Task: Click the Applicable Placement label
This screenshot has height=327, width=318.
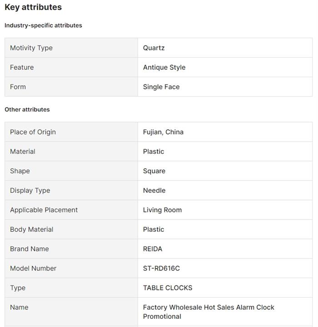Action: (x=44, y=210)
